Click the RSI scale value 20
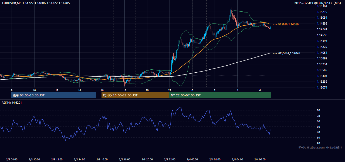345x162 pixels. (319, 143)
